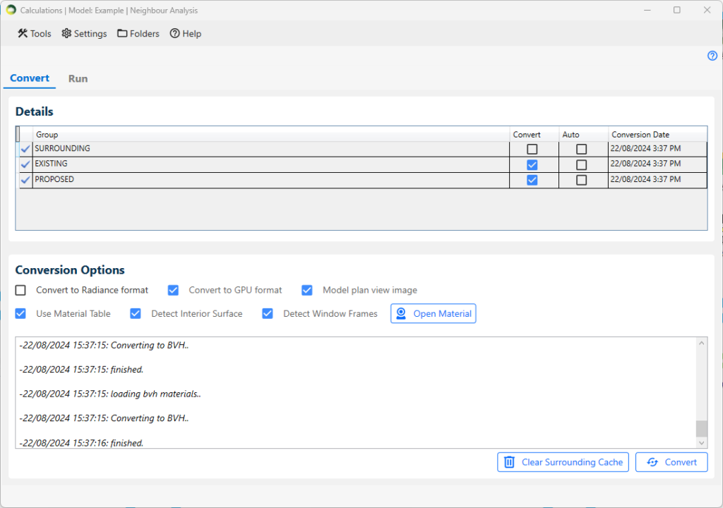Switch to the Run tab
This screenshot has width=723, height=508.
(78, 79)
